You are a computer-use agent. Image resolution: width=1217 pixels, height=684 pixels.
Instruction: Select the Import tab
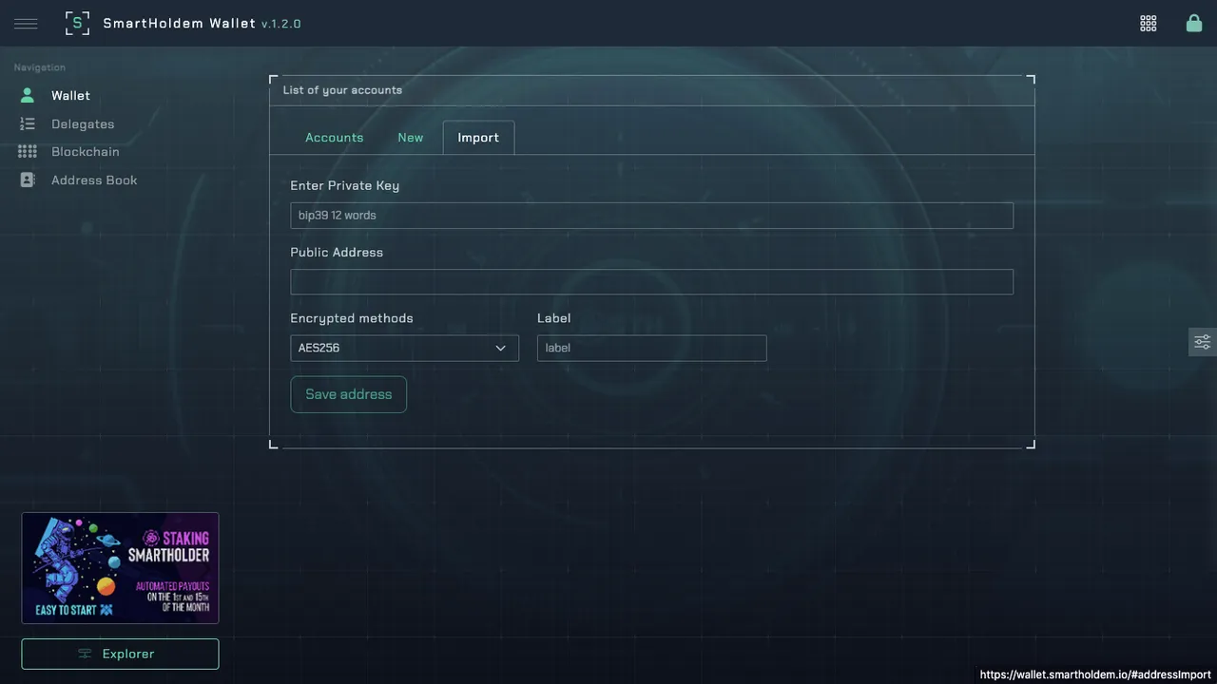click(478, 138)
